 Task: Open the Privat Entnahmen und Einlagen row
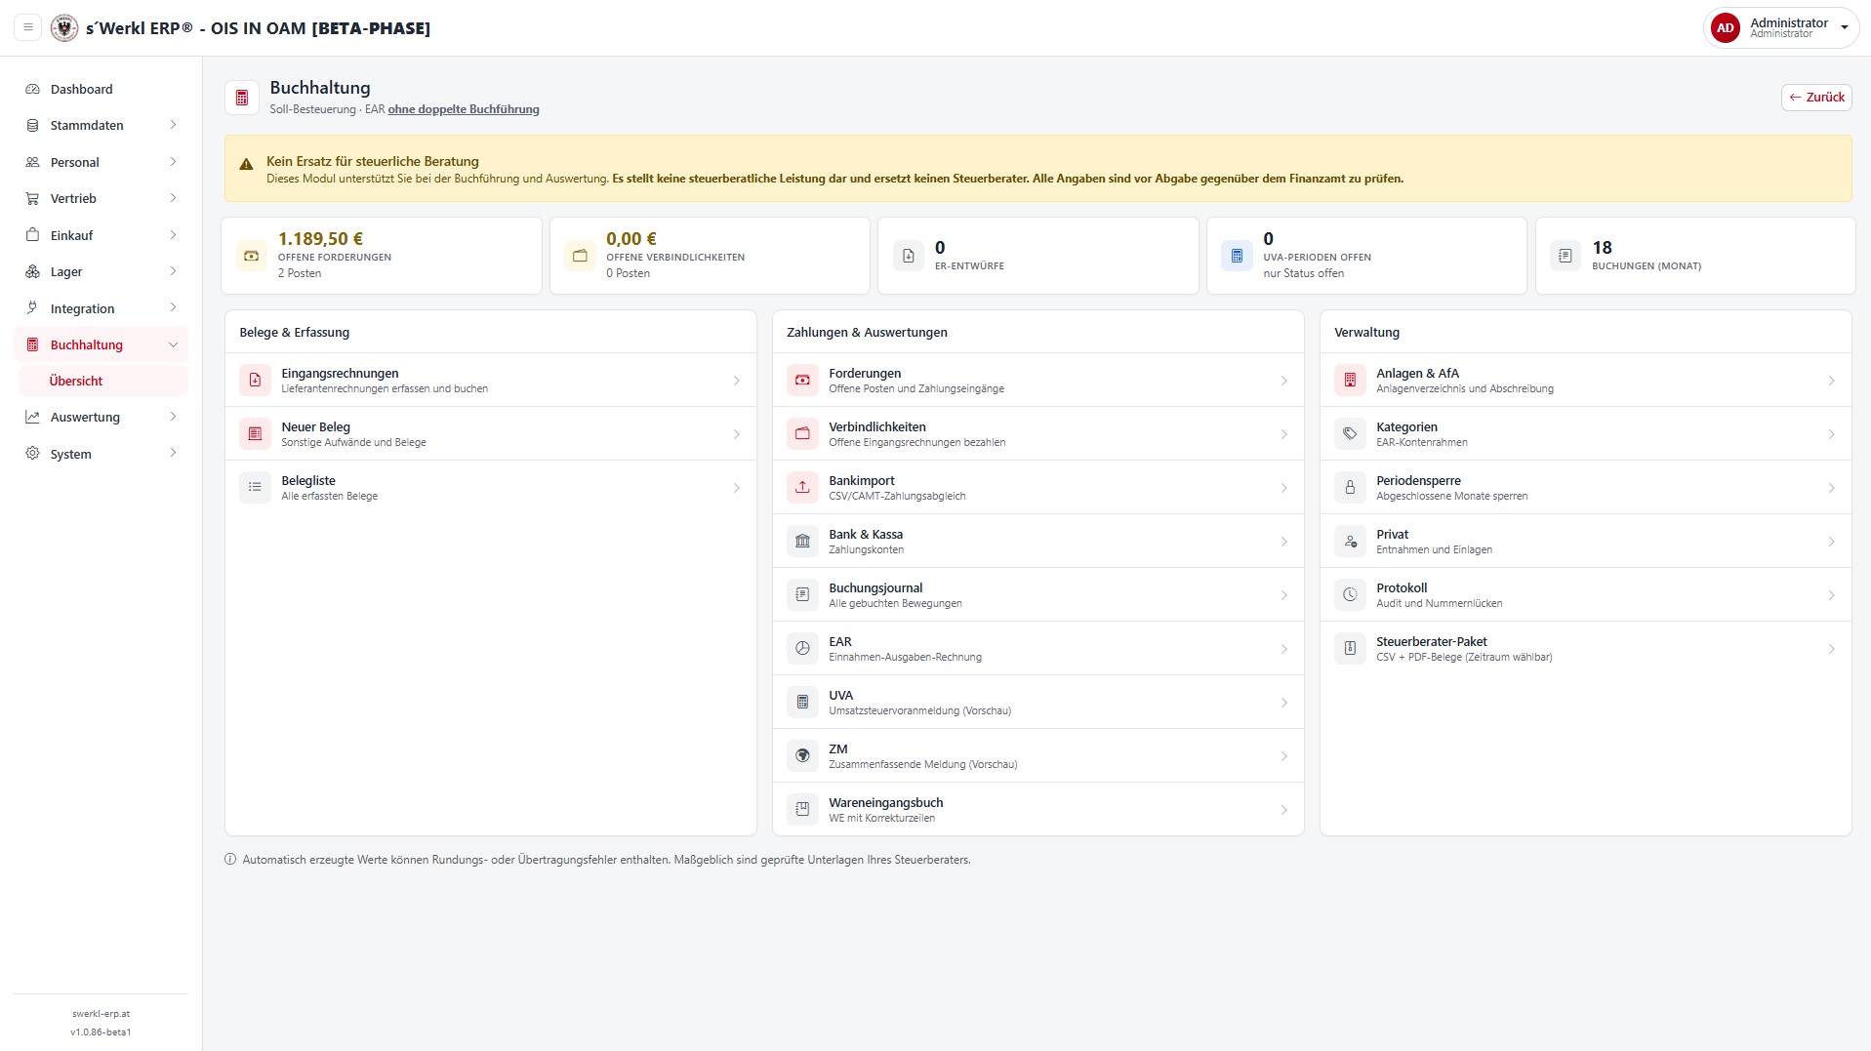point(1585,541)
